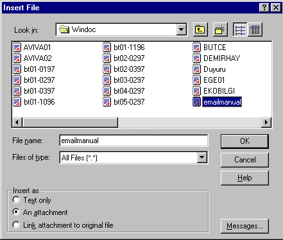Select file name text bt01-0297
Screen dimensions: 283x240
tap(39, 80)
